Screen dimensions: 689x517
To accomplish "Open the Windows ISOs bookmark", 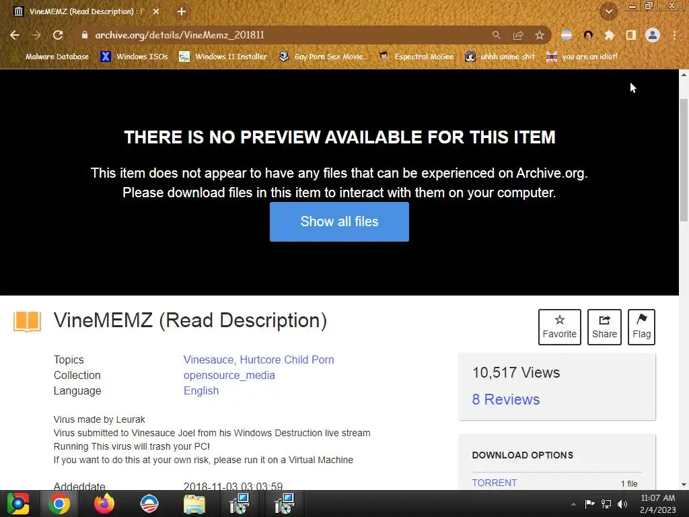I will [134, 57].
